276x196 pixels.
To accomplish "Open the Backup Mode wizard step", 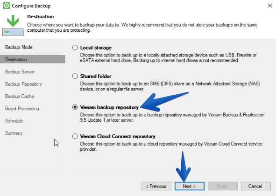I will (x=19, y=47).
